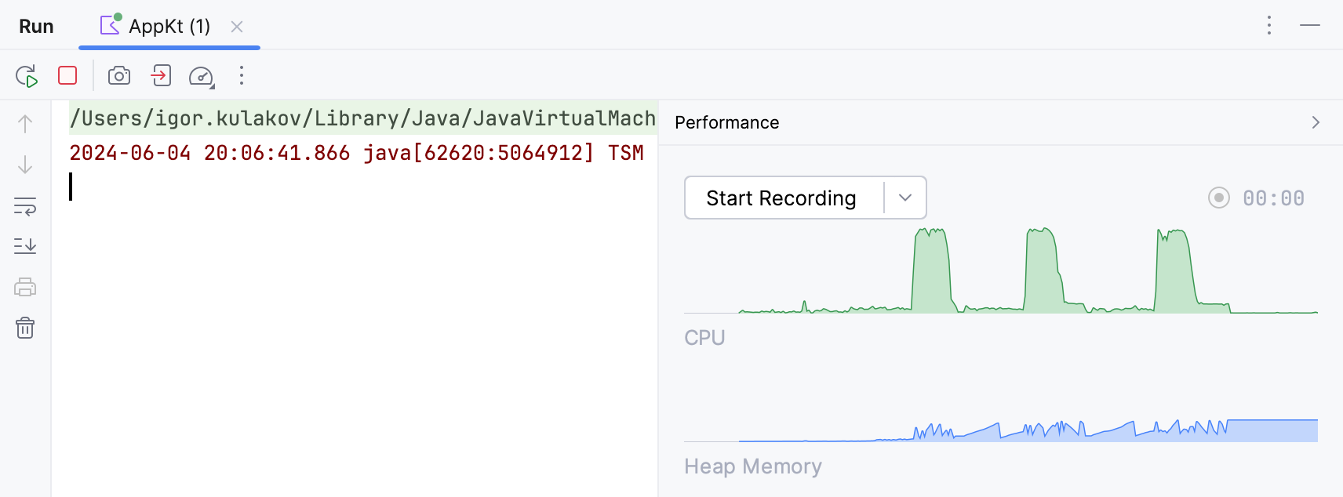Viewport: 1343px width, 497px height.
Task: Click the thread dump toolbar icon
Action: (x=160, y=76)
